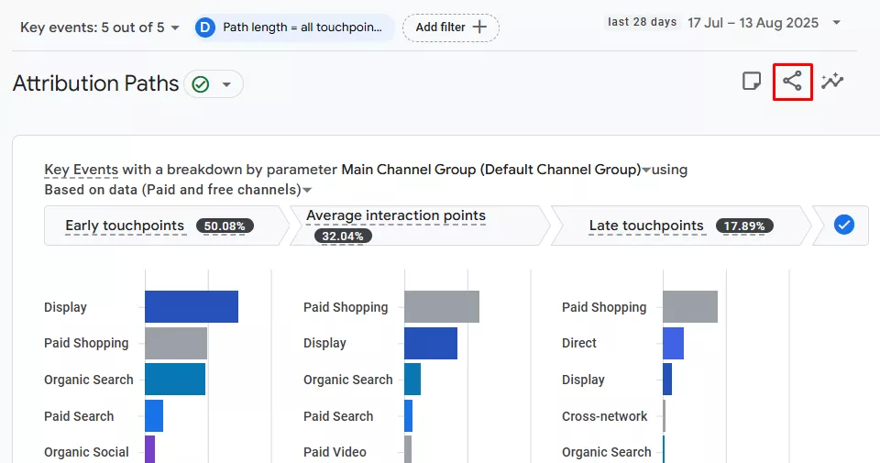Click the note annotation icon

(x=751, y=82)
